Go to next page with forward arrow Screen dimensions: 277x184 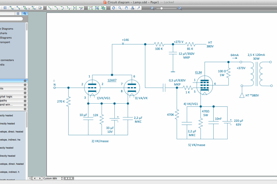pos(40,178)
